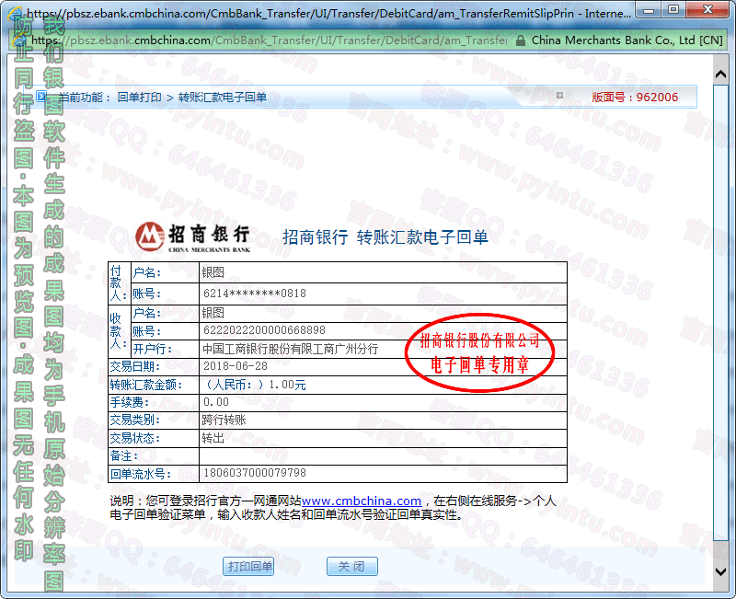Click the transaction type 跨行转账
Screen dimensions: 736x599
tap(224, 420)
